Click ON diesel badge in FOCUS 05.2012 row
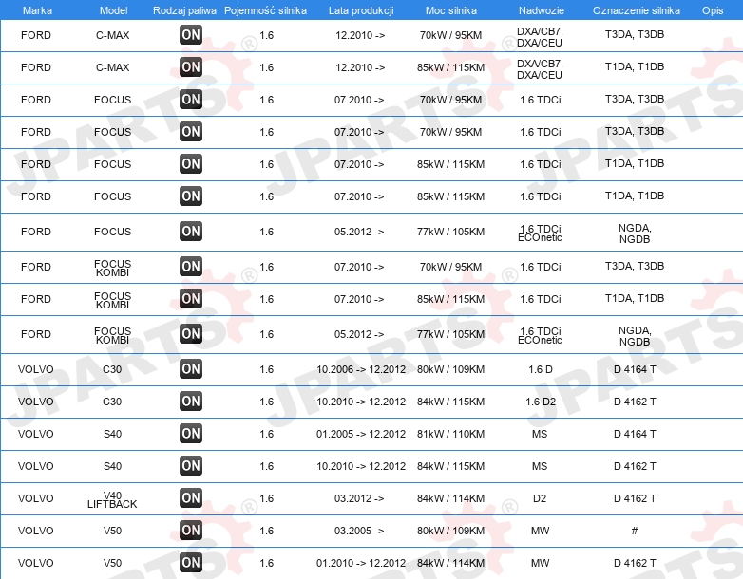This screenshot has width=743, height=579. [x=190, y=231]
